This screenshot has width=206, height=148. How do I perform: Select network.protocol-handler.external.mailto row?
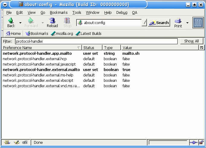pos(103,69)
